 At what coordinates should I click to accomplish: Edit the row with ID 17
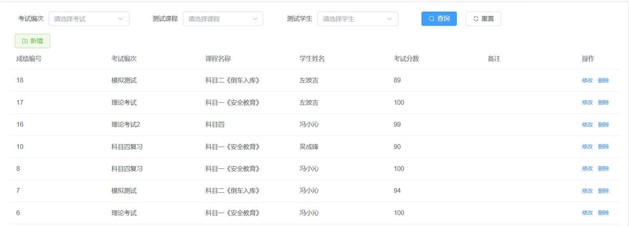[x=587, y=102]
